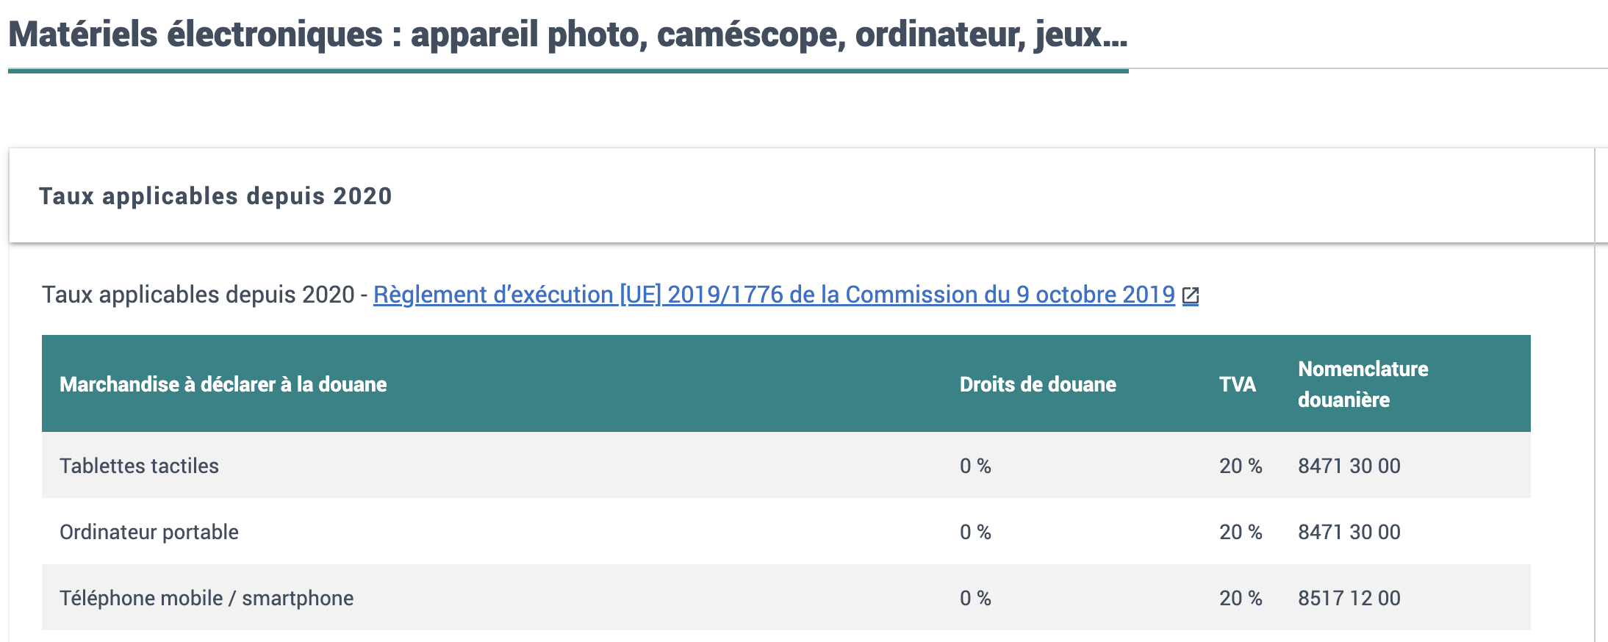
Task: Click the "Matériels électroniques" page heading
Action: pos(567,35)
